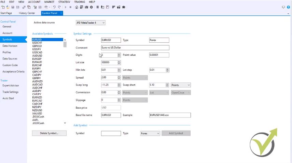The width and height of the screenshot is (292, 163).
Task: Click the blue help question mark icon
Action: coord(288,7)
